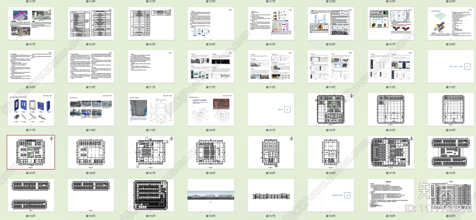Select the page 199 text thumbnail
This screenshot has height=220, width=476.
click(x=391, y=195)
